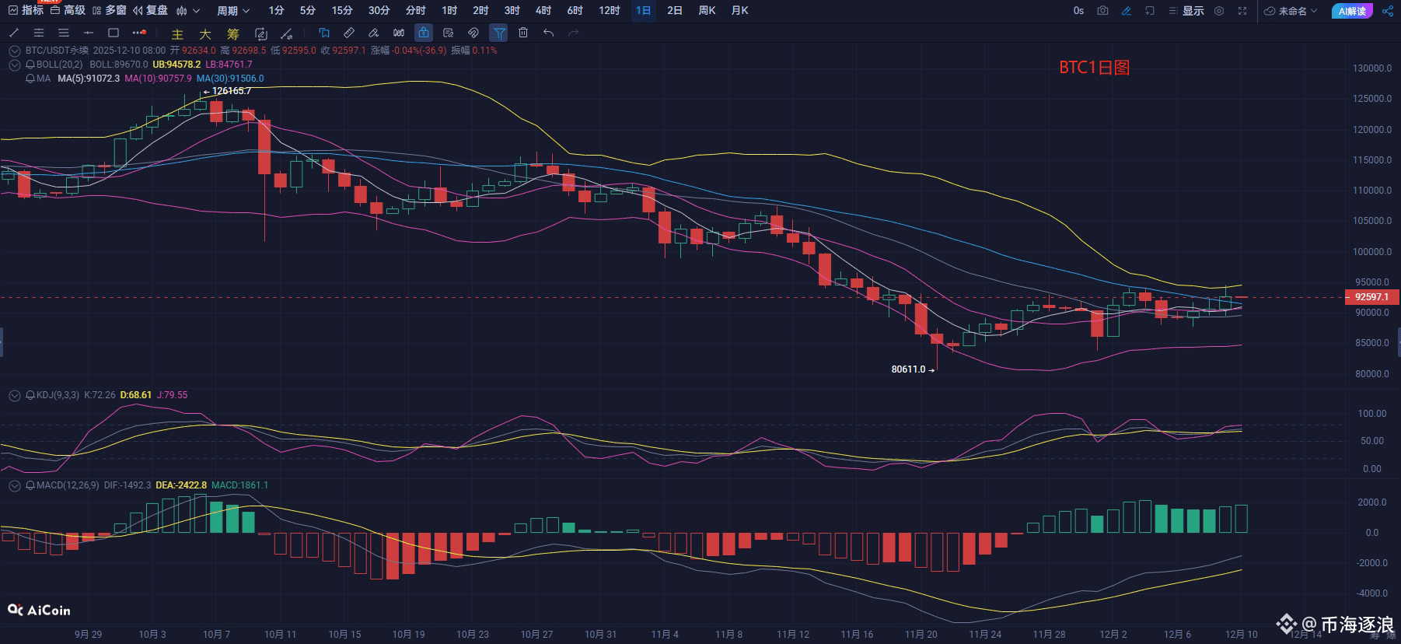The image size is (1401, 644).
Task: Click the MACD indicator alert bell
Action: 31,485
